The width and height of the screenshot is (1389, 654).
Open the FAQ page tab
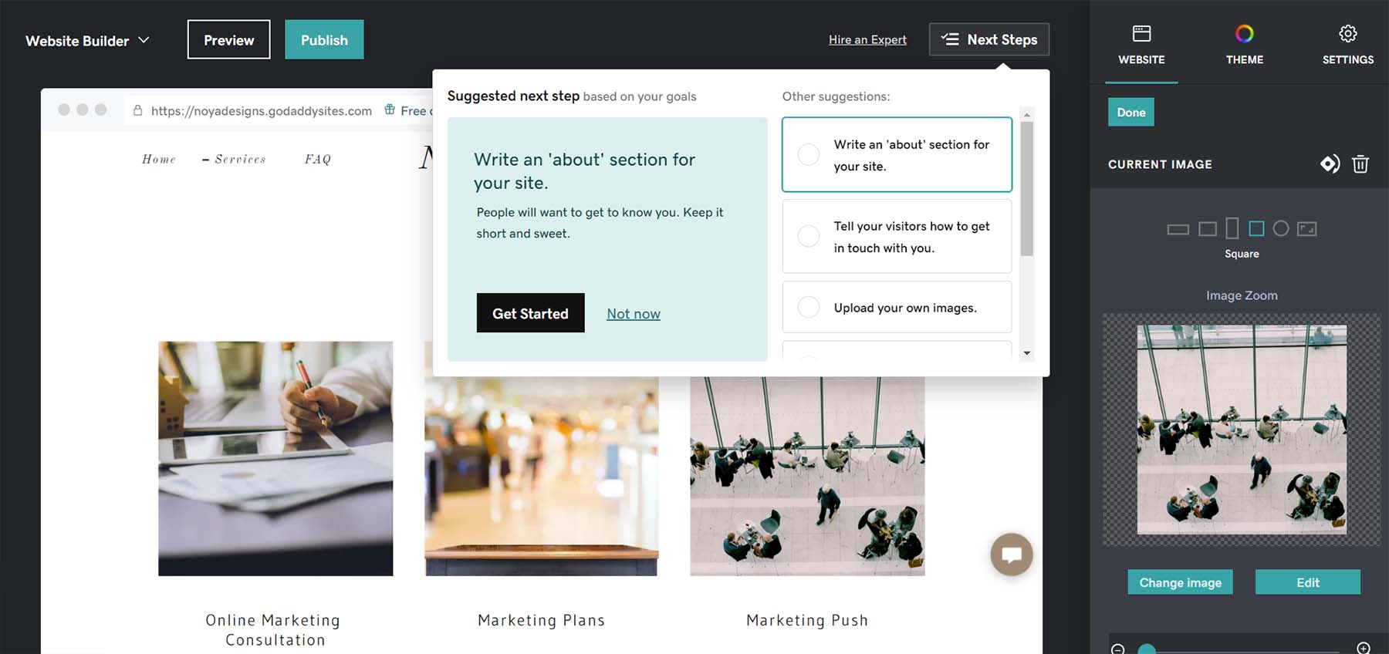317,160
